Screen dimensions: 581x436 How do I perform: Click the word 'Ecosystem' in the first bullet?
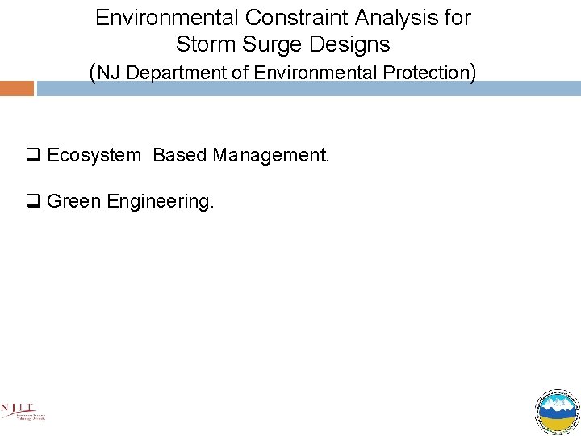94,155
